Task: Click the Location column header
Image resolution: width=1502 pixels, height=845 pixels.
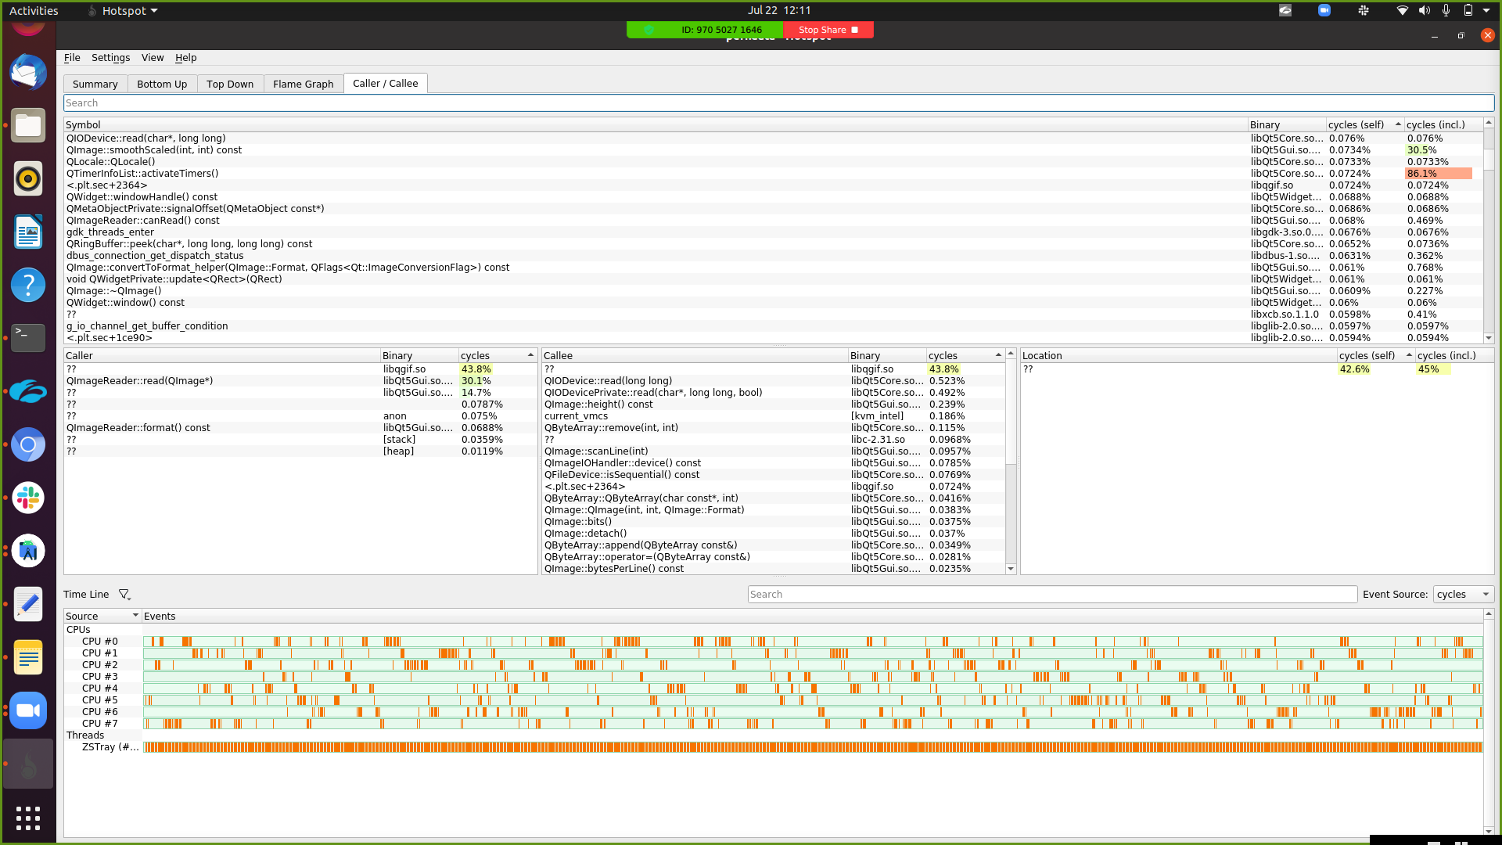Action: point(1179,356)
